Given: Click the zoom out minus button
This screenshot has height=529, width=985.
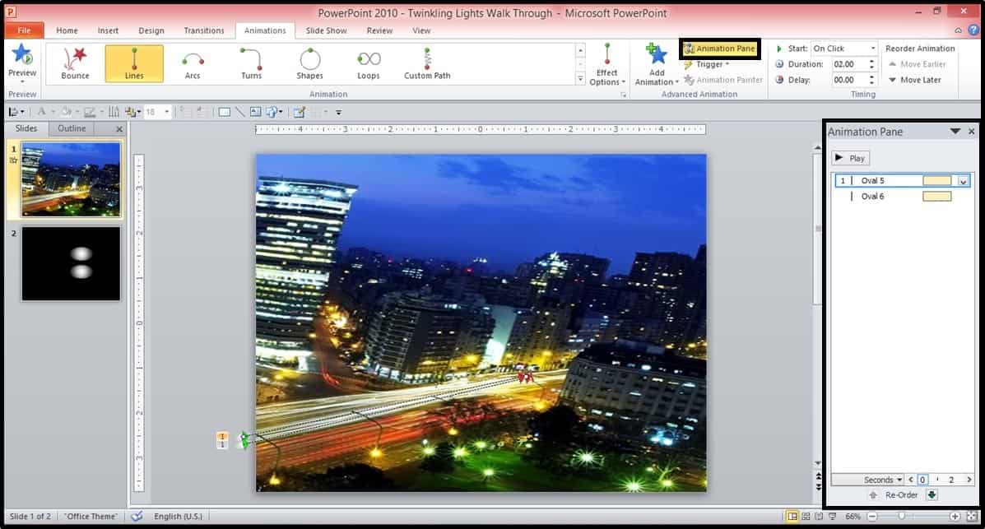Looking at the screenshot, I should [x=872, y=517].
